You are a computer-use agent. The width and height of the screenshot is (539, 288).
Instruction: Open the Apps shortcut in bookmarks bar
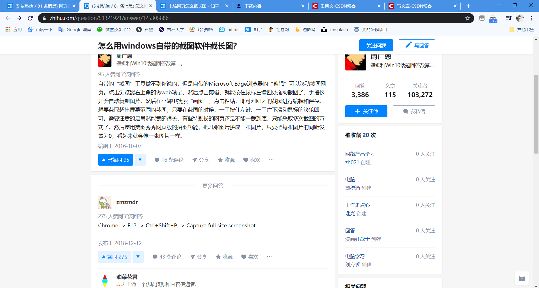(13, 29)
